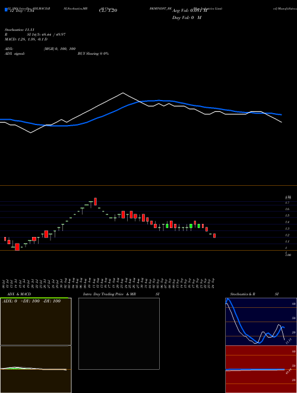Click the Day Vol: 0 M text
The image size is (297, 393).
pyautogui.click(x=187, y=18)
